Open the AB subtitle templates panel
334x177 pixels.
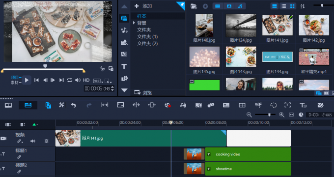(124, 54)
